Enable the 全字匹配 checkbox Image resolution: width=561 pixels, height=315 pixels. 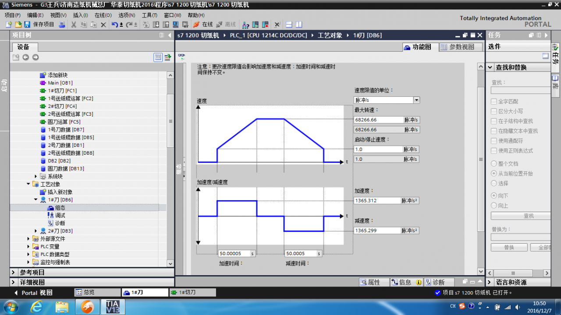tap(494, 102)
